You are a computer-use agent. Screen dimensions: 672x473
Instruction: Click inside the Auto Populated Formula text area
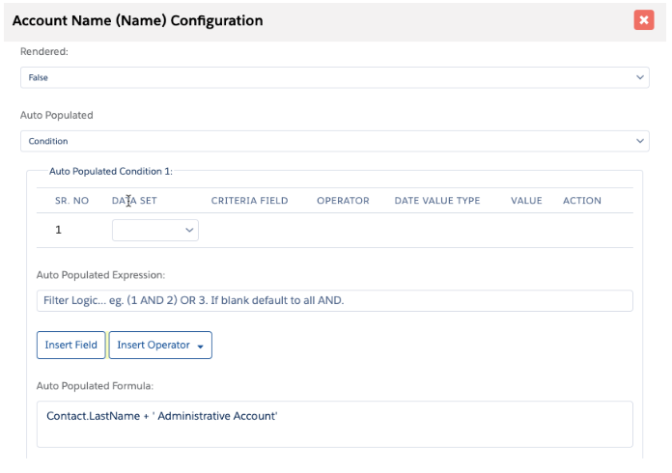[x=334, y=424]
